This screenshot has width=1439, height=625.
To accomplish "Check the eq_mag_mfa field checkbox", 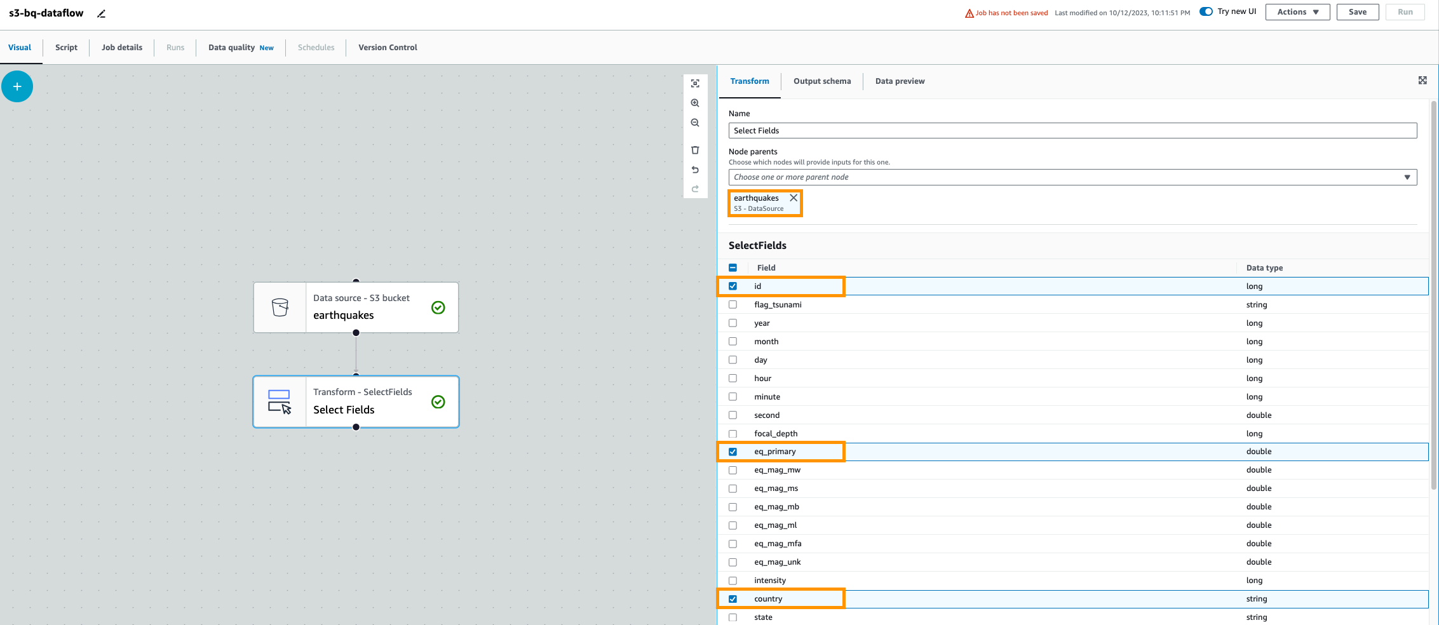I will point(733,544).
